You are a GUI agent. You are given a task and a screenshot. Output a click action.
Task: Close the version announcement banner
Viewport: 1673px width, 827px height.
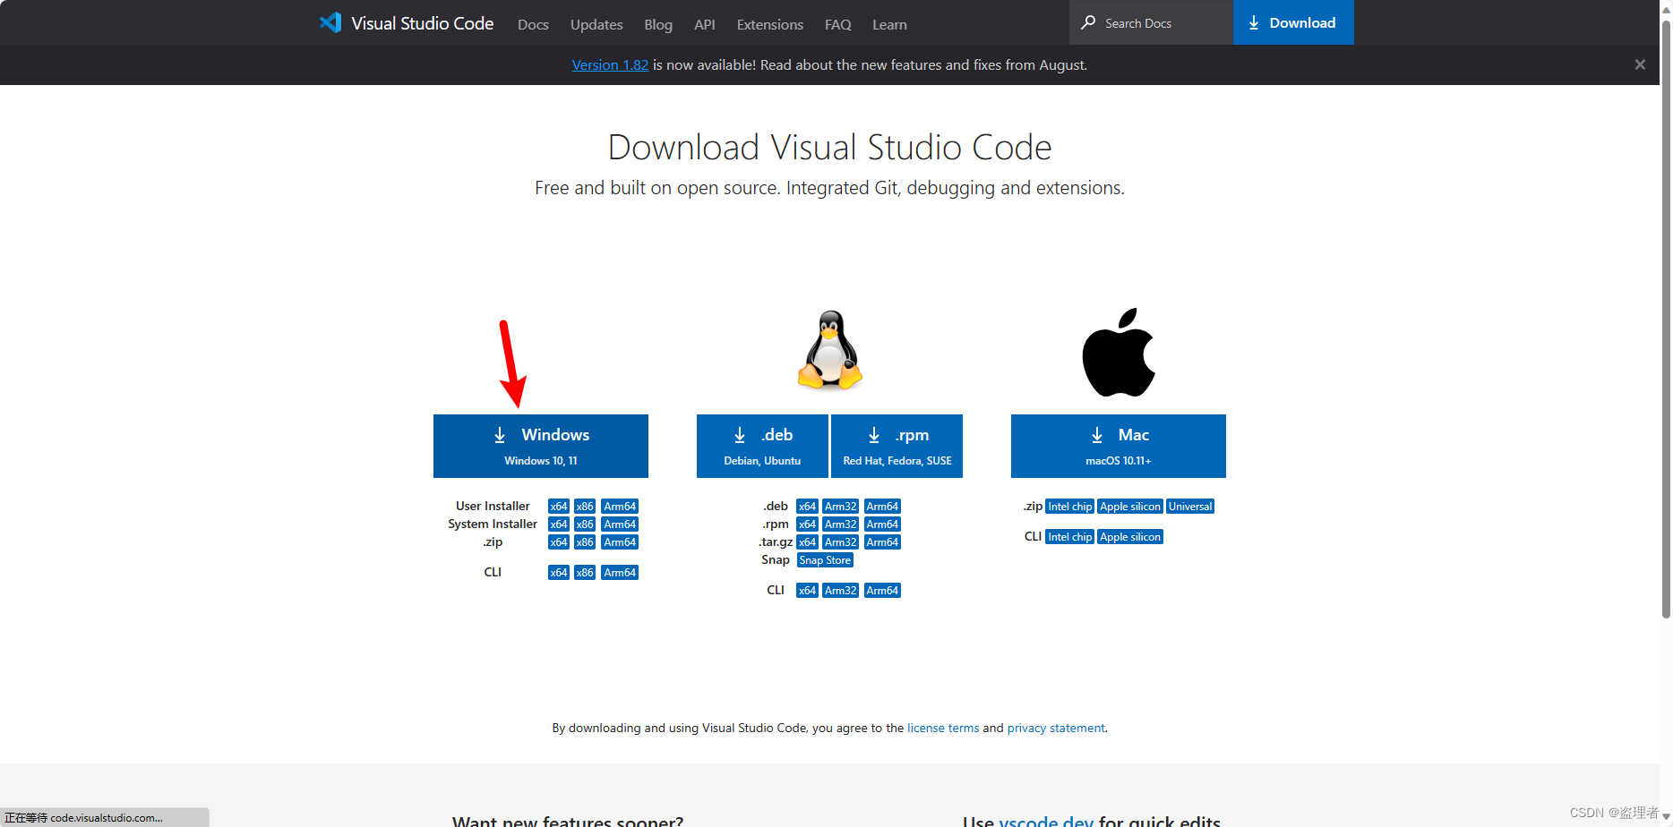(1640, 64)
